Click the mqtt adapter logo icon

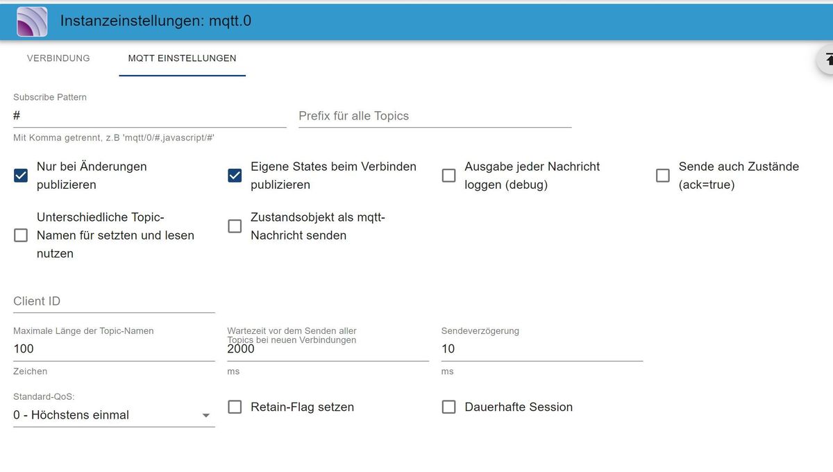pyautogui.click(x=32, y=22)
